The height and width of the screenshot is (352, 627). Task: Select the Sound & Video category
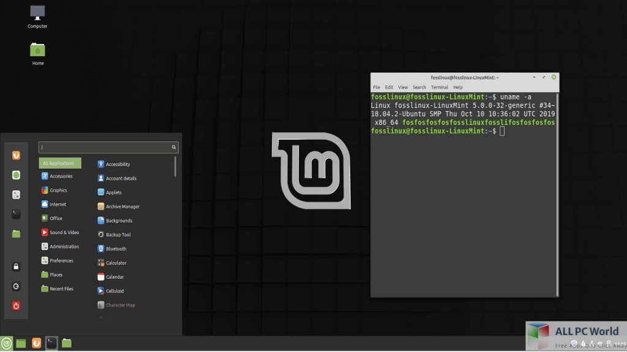coord(61,232)
